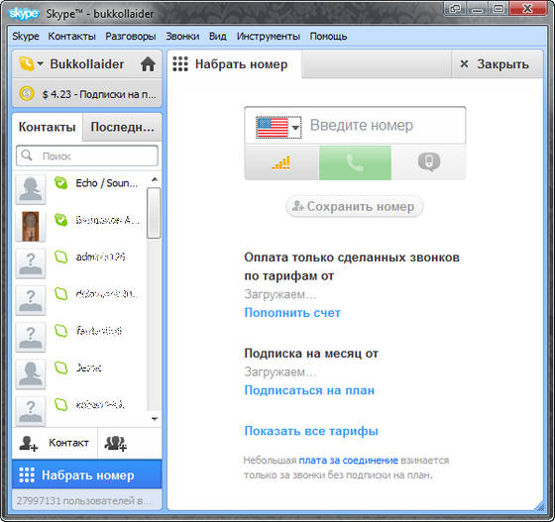Open the status dropdown arrow beside Bukkollaider
The height and width of the screenshot is (522, 555).
pyautogui.click(x=40, y=64)
